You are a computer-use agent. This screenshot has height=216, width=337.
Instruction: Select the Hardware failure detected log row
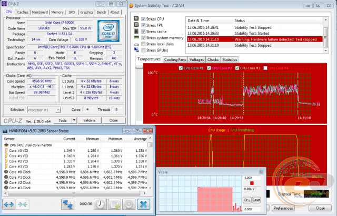pos(255,39)
